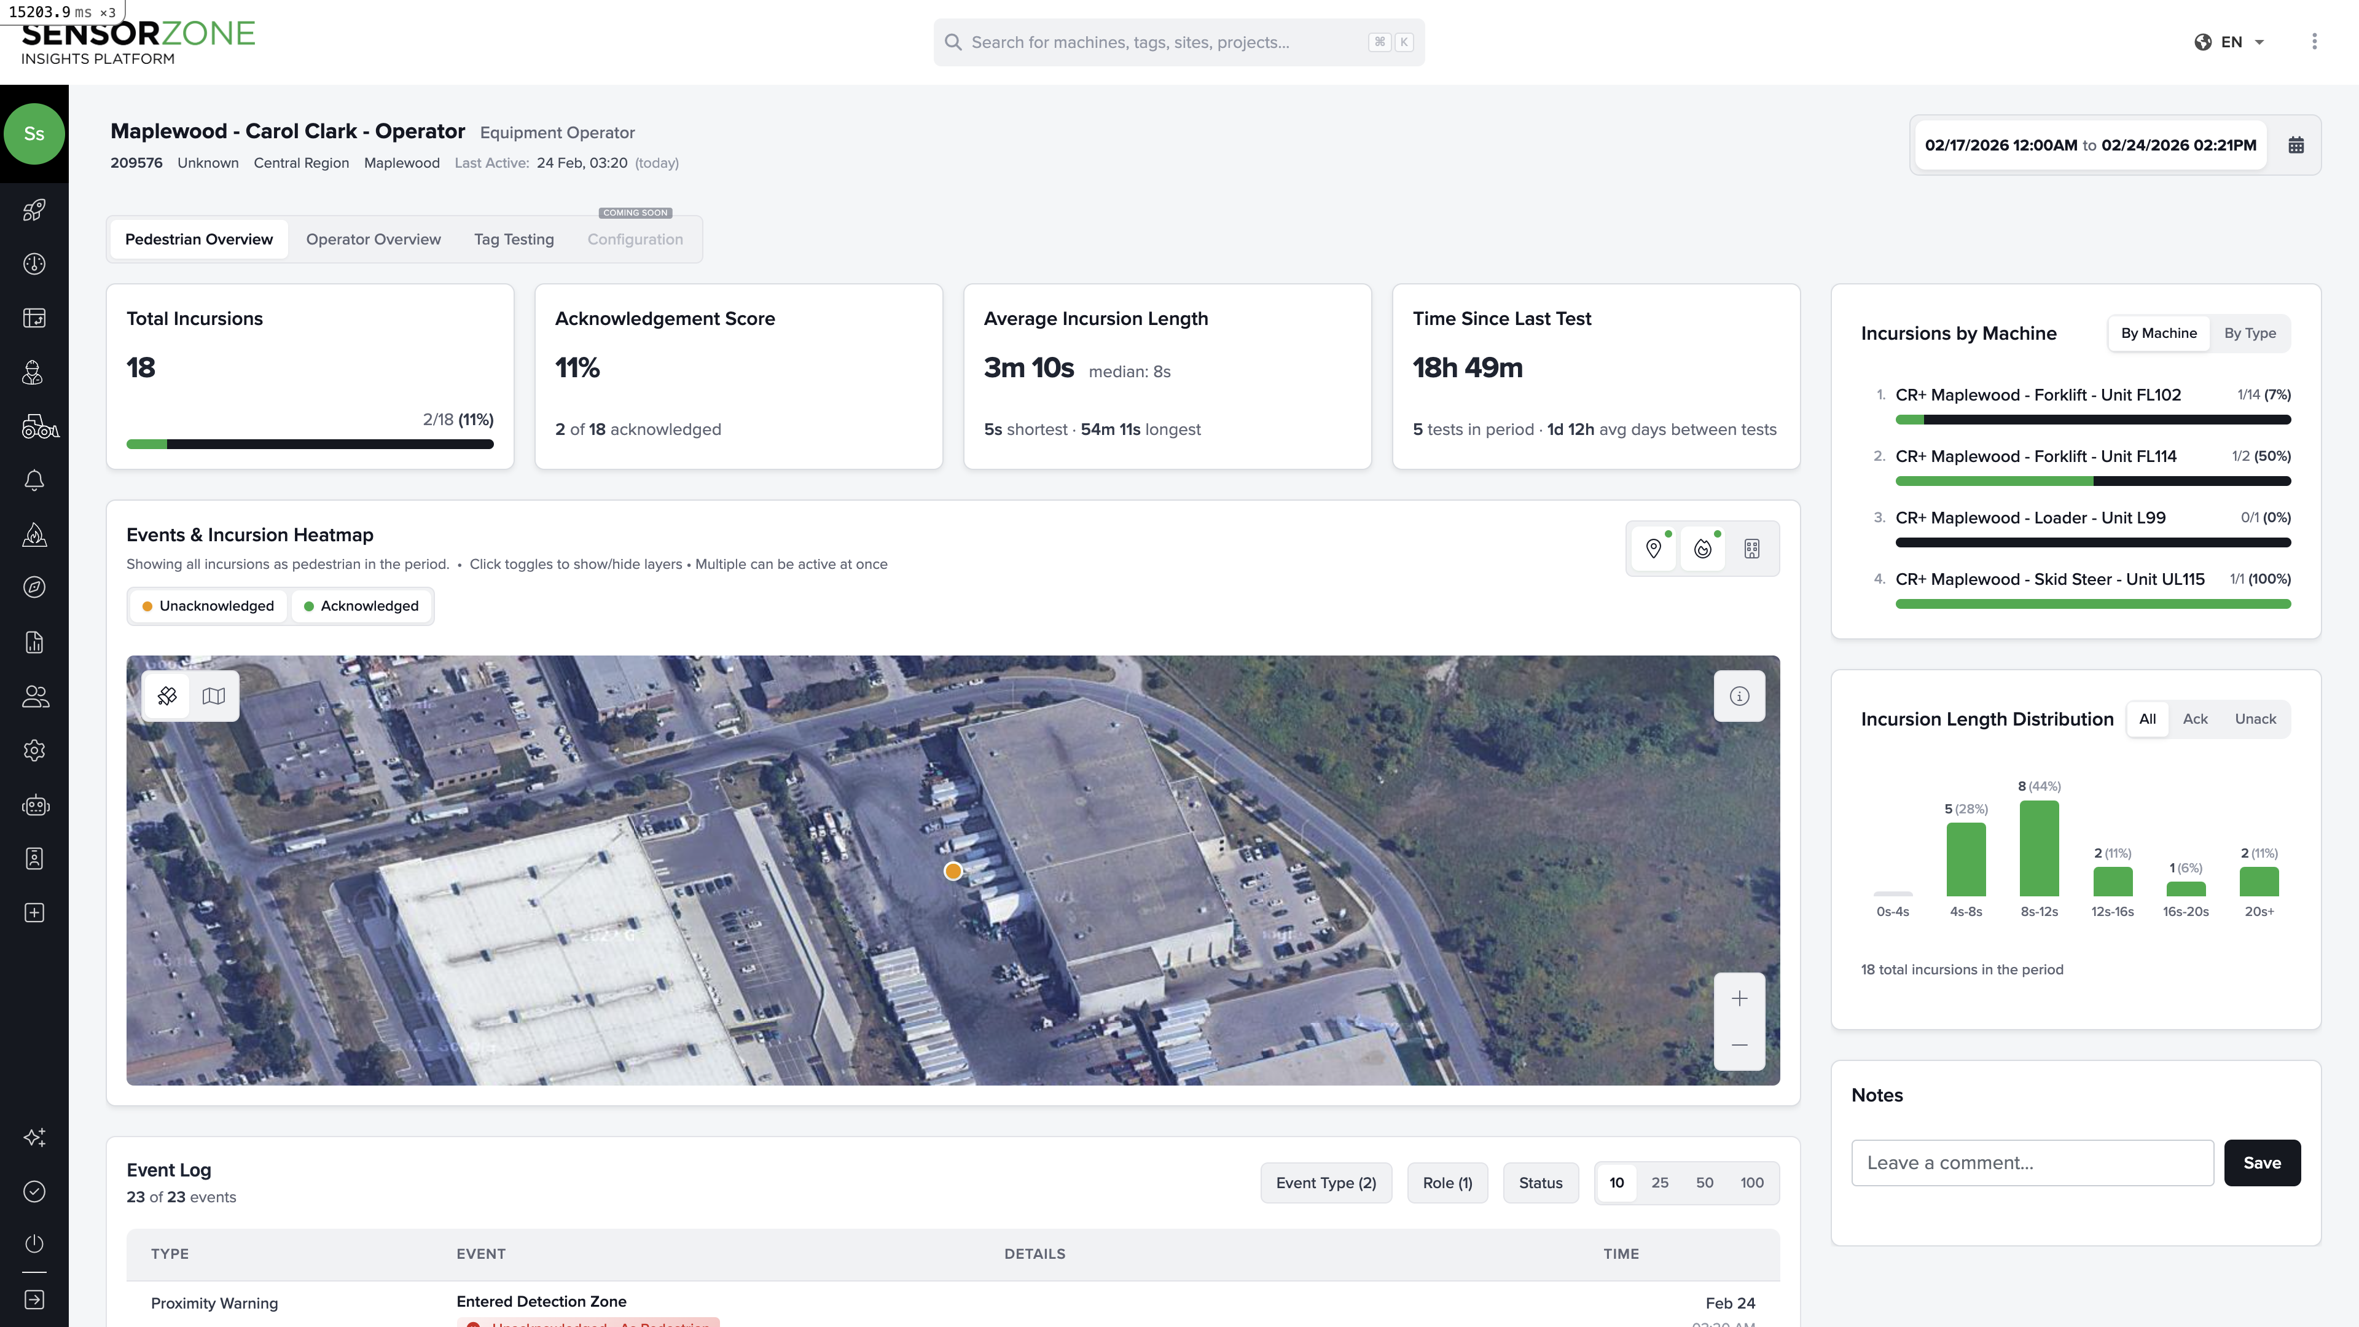Switch incursions view to By Type
Image resolution: width=2359 pixels, height=1327 pixels.
(x=2251, y=332)
